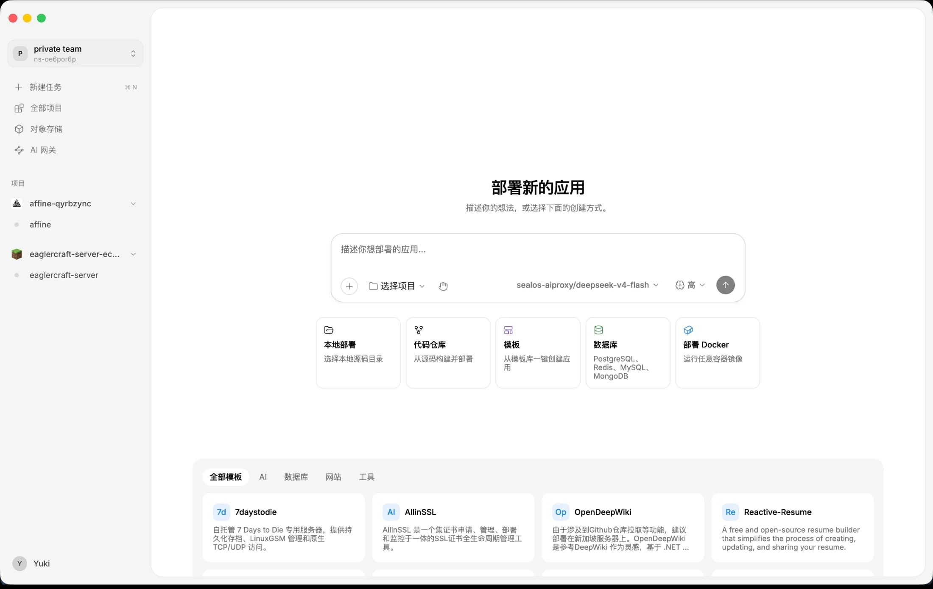Click the send arrow button

click(725, 285)
